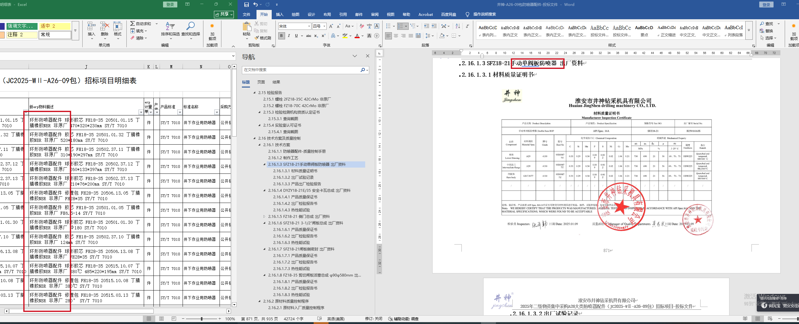Click the Center align icon in Word
This screenshot has width=799, height=324.
pos(396,36)
